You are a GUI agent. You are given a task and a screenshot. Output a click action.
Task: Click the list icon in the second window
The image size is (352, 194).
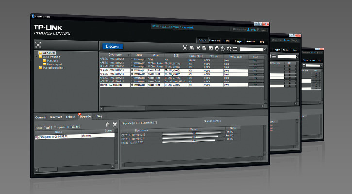(x=274, y=56)
